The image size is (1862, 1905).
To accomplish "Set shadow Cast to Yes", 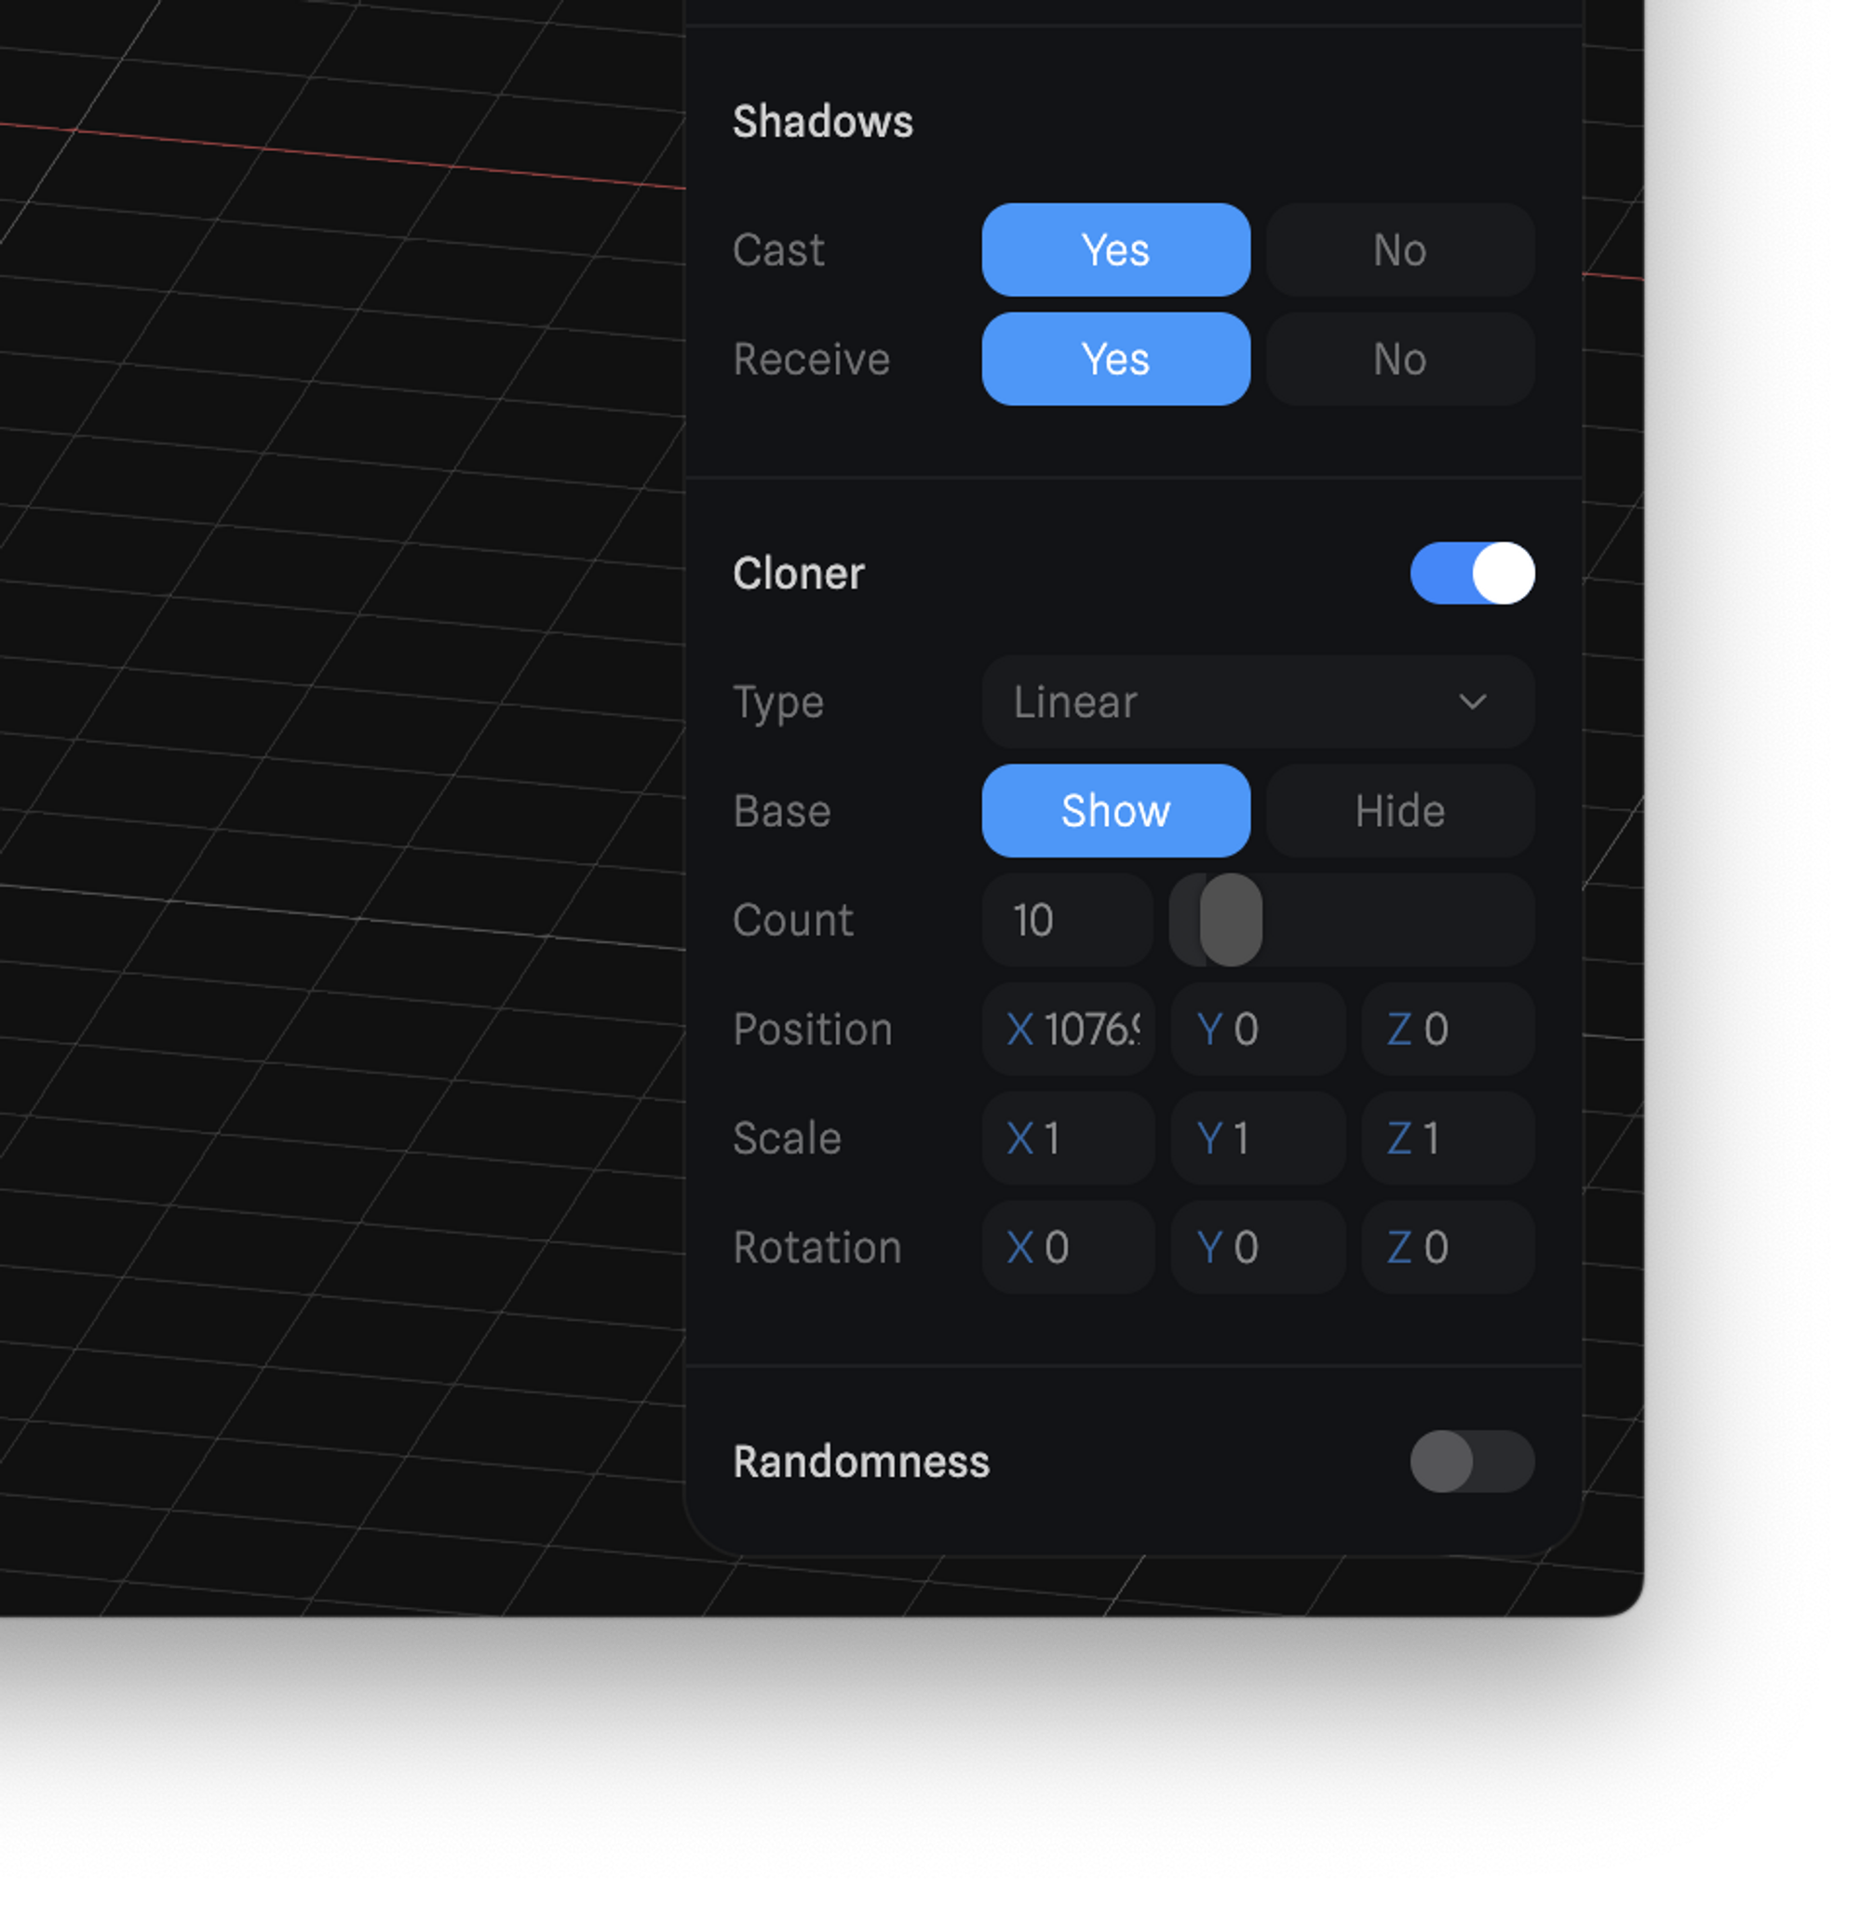I will tap(1114, 250).
